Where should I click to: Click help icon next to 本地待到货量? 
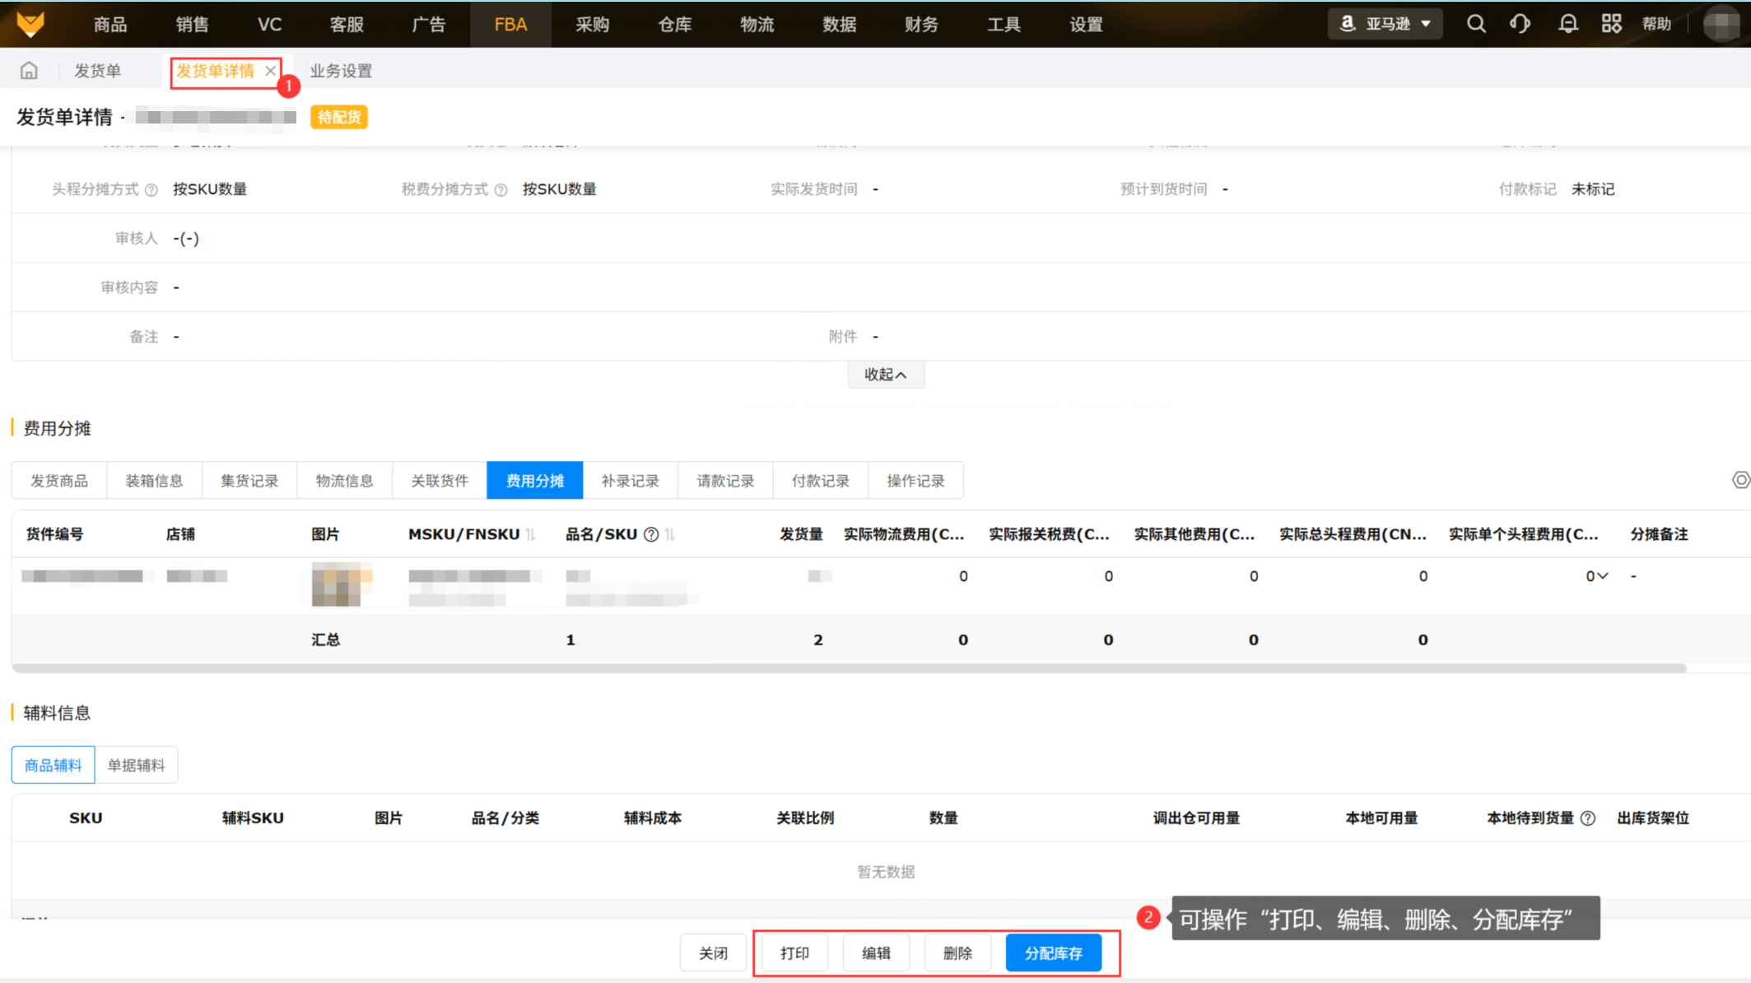click(x=1588, y=818)
